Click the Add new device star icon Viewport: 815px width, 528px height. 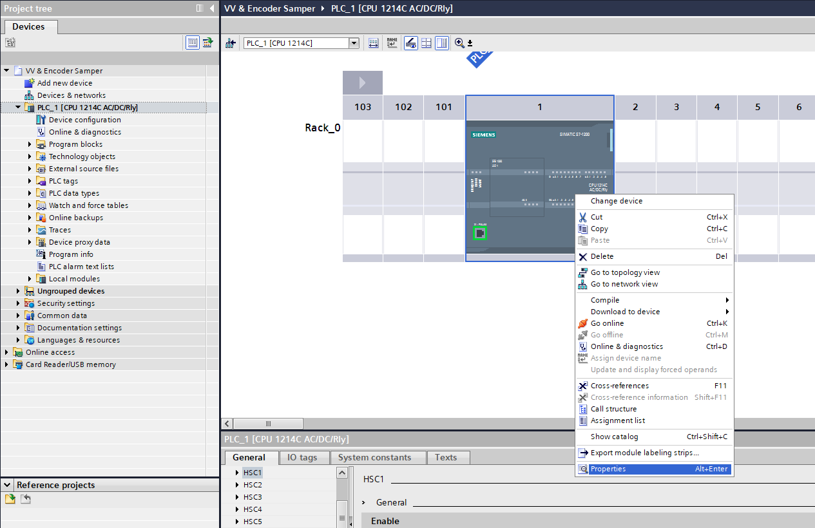[x=30, y=83]
